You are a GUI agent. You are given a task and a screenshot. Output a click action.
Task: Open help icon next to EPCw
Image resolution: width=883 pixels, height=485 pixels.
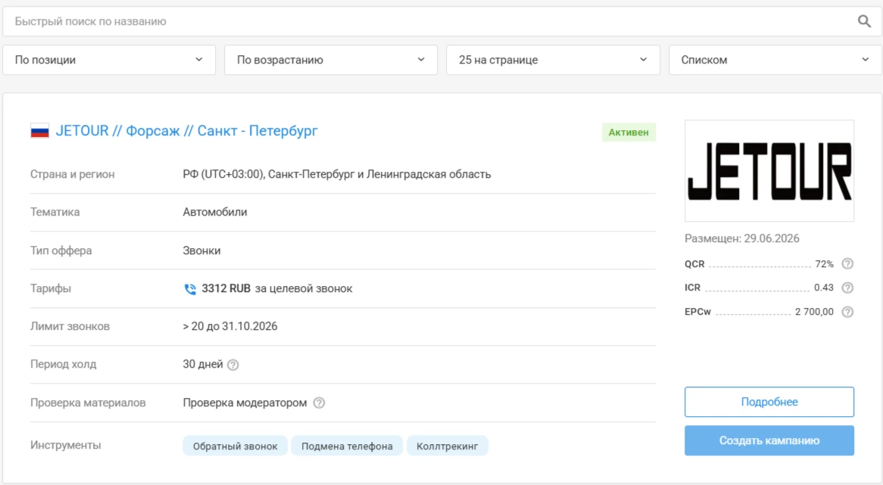click(x=847, y=312)
